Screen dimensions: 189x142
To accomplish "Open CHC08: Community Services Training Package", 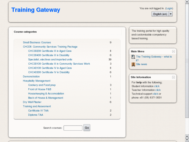I will 50,47.
